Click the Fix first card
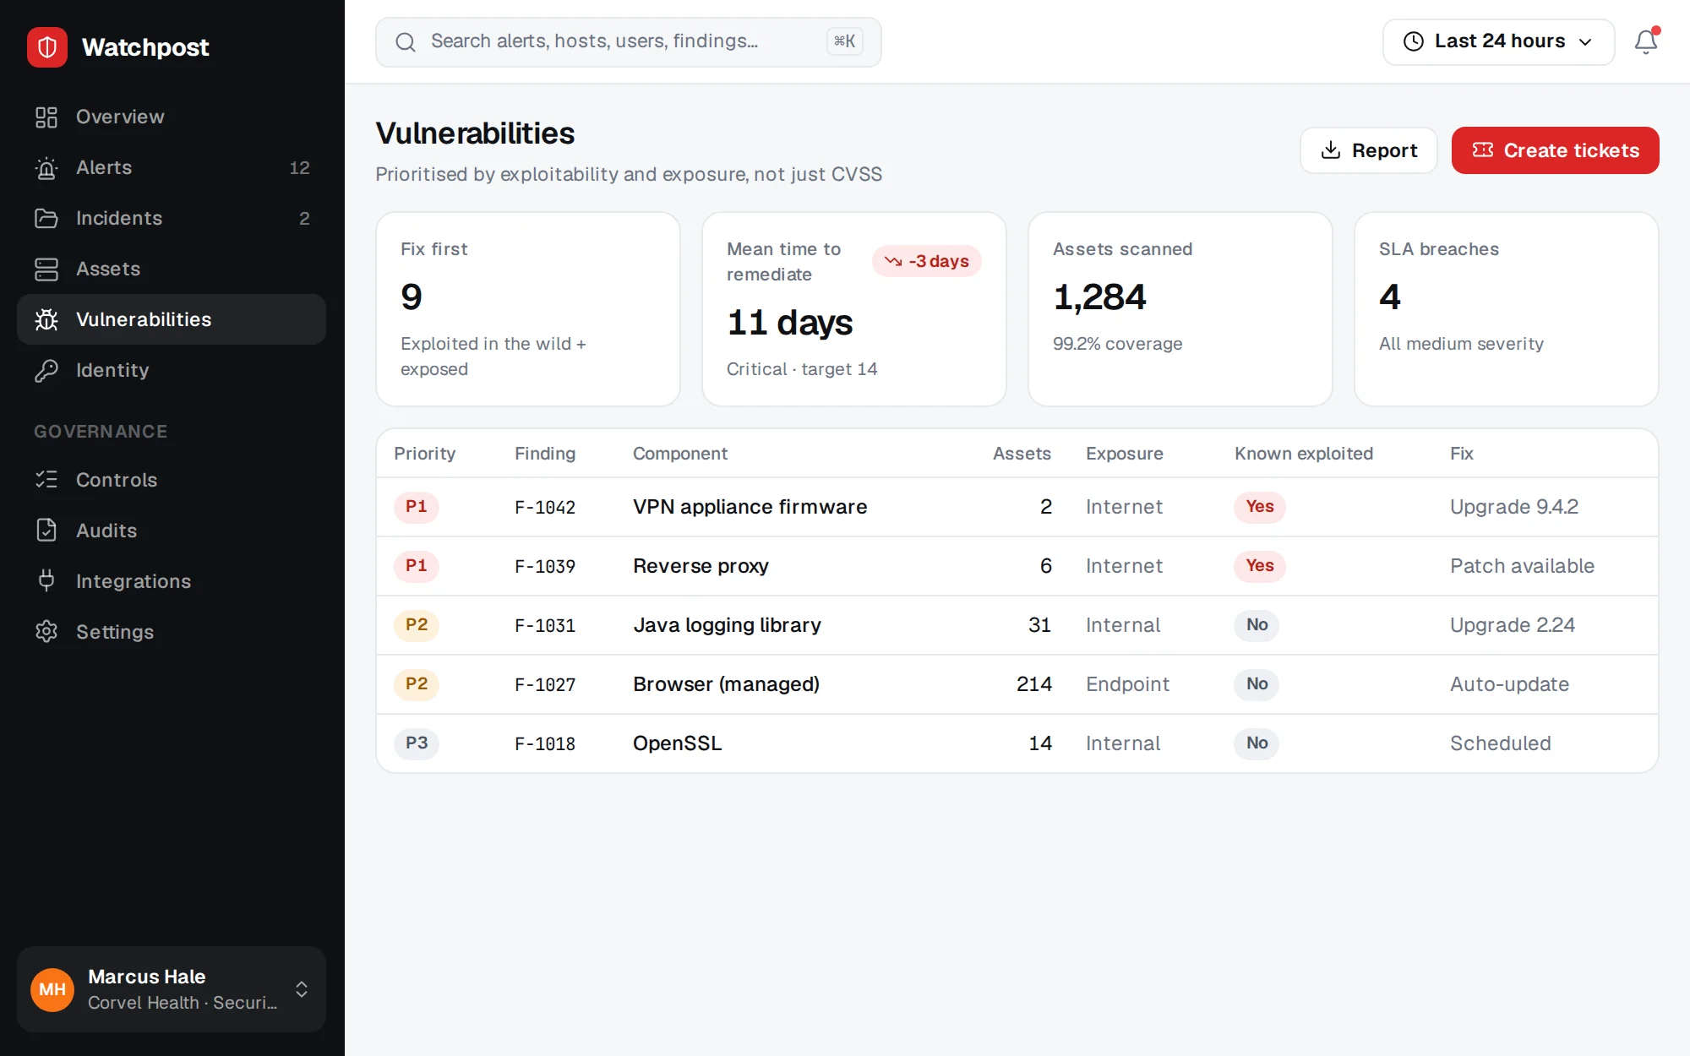This screenshot has width=1690, height=1056. (x=528, y=309)
